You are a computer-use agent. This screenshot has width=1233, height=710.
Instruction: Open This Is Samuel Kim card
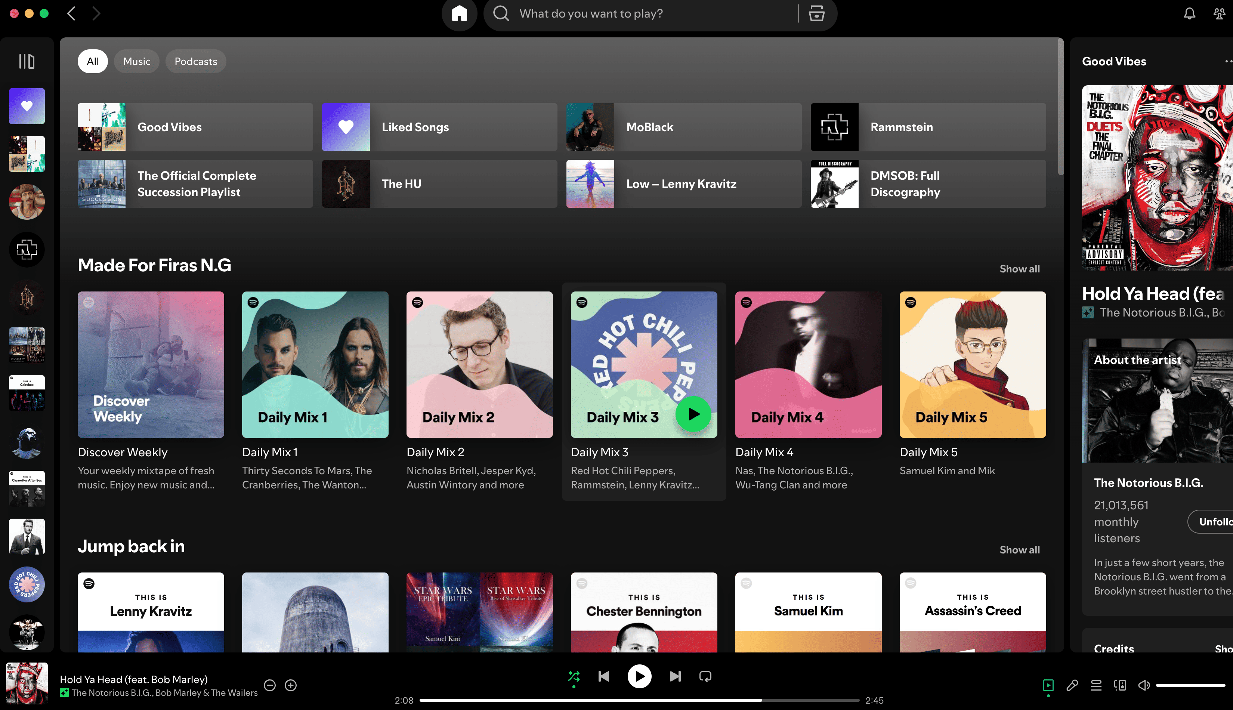pyautogui.click(x=808, y=612)
